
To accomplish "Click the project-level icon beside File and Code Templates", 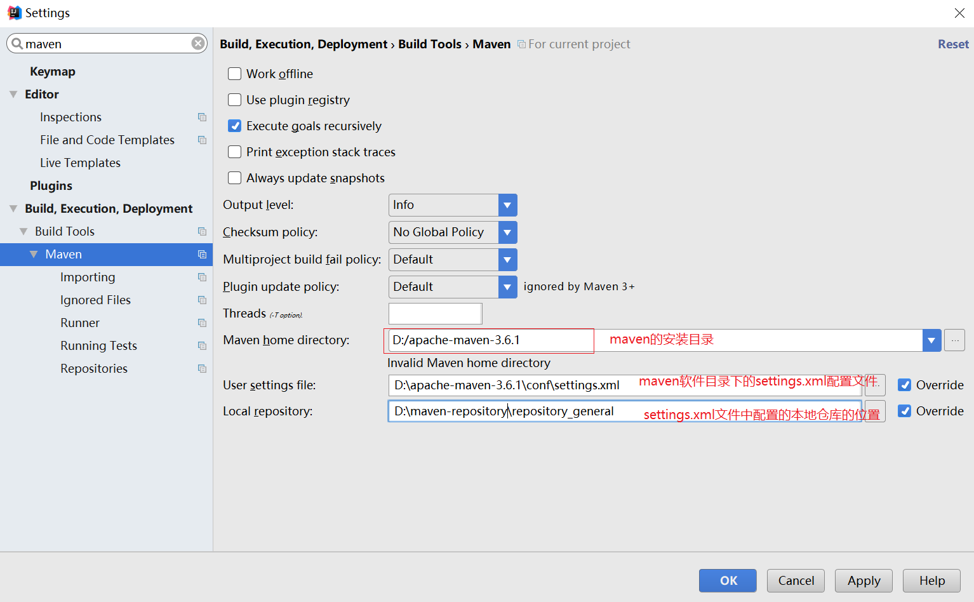I will click(x=202, y=140).
